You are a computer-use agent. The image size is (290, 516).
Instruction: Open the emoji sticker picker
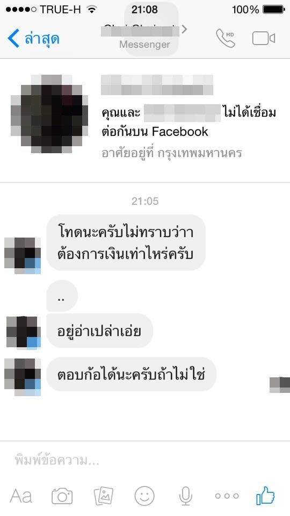coord(144,496)
